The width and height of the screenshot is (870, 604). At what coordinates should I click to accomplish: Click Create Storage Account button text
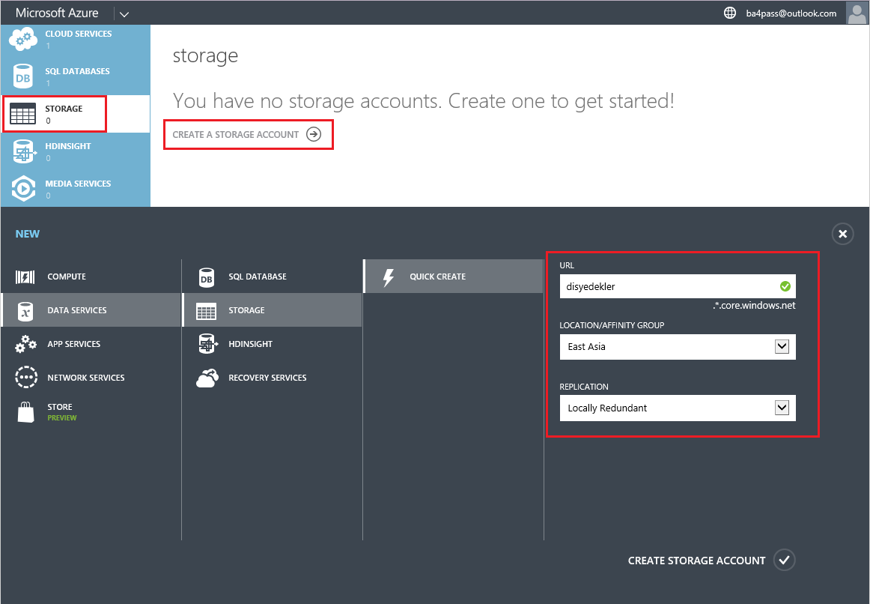pos(696,561)
